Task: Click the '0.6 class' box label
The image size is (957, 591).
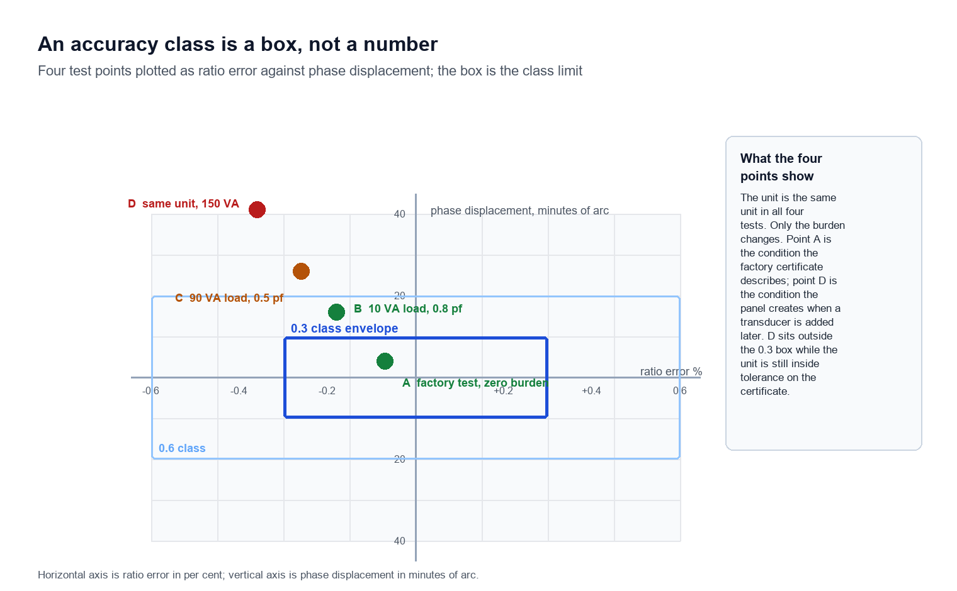Action: 182,448
